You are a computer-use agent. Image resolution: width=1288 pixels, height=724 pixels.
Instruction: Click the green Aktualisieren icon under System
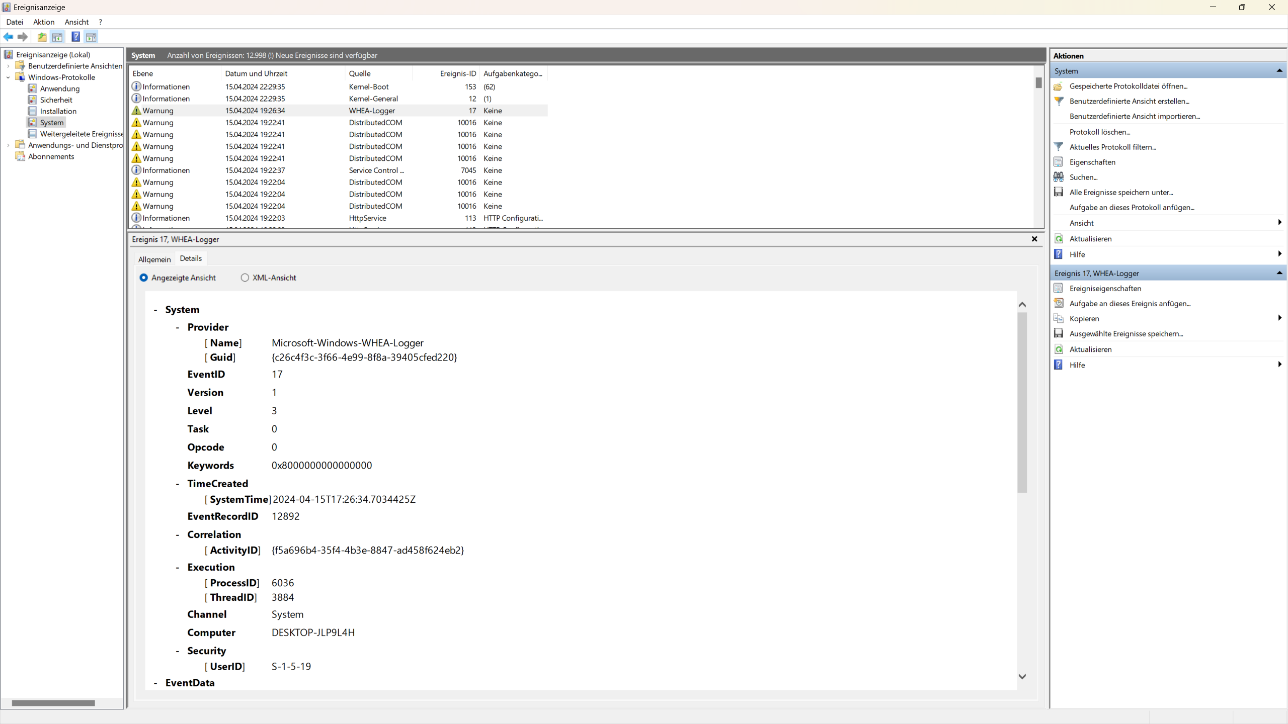pos(1059,239)
